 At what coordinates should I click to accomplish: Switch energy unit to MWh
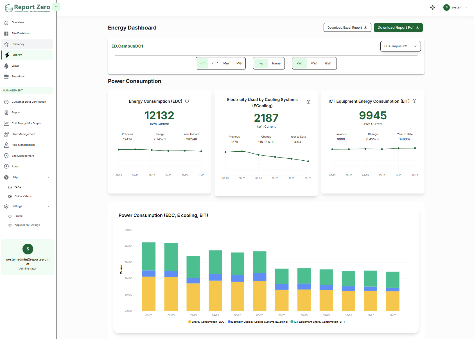[314, 63]
